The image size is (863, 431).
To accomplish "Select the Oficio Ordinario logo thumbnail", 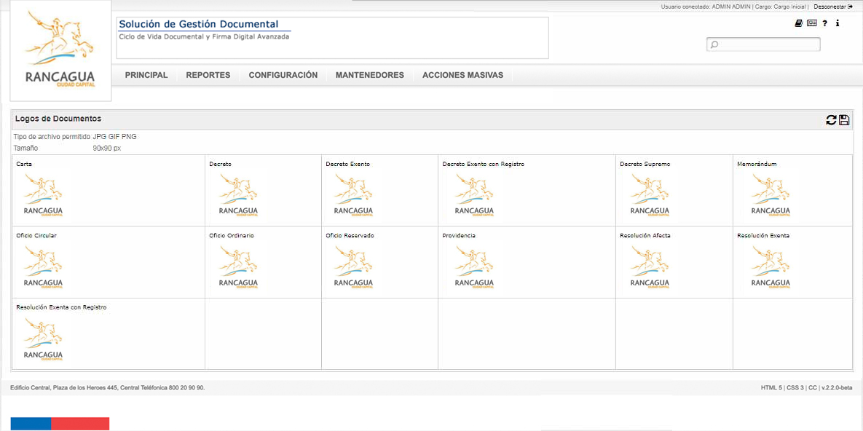I will [x=237, y=267].
